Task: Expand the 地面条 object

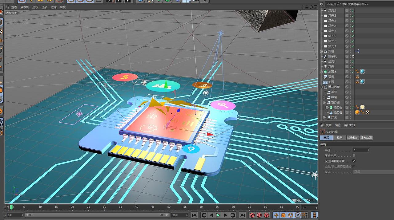Action: coord(322,72)
